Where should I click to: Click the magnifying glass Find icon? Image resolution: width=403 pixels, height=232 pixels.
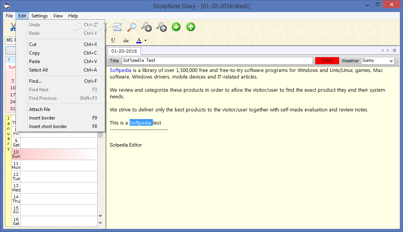tap(132, 27)
